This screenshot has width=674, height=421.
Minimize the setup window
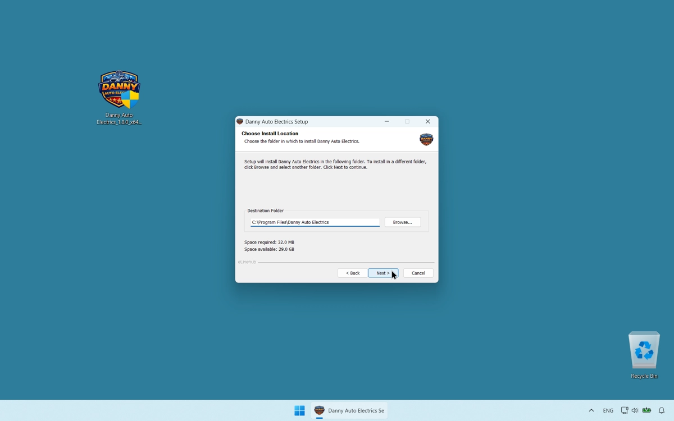[387, 121]
